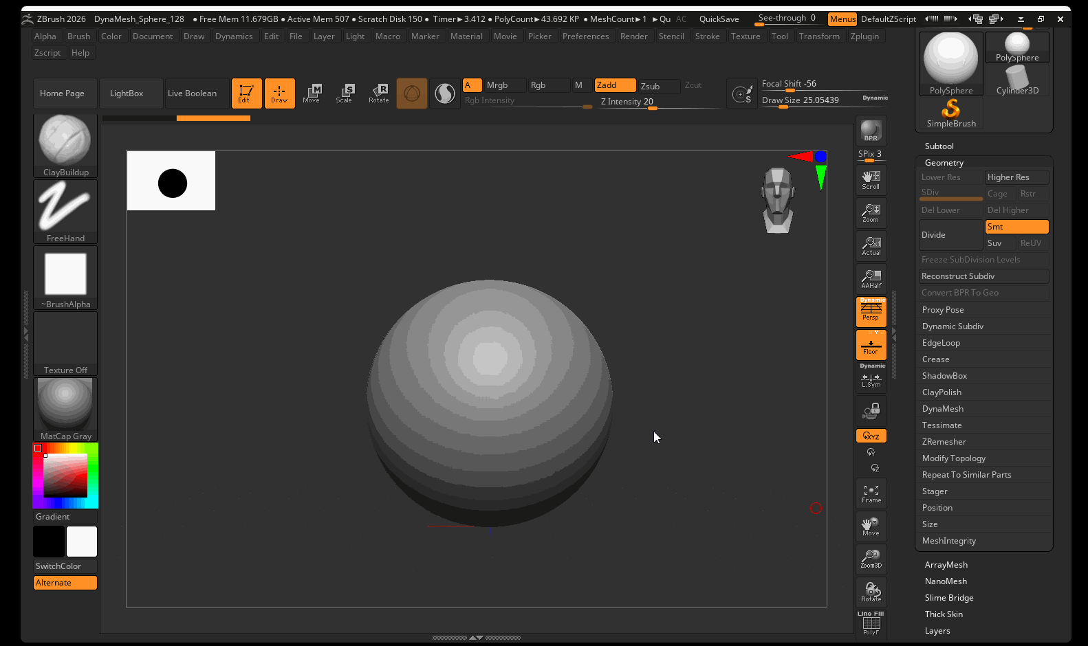Click the BPR render icon
Screen dimensions: 1088x646
[x=871, y=131]
